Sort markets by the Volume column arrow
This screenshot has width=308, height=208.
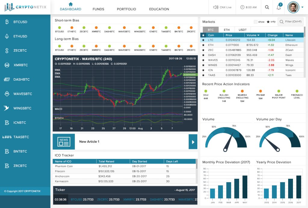[x=258, y=35]
